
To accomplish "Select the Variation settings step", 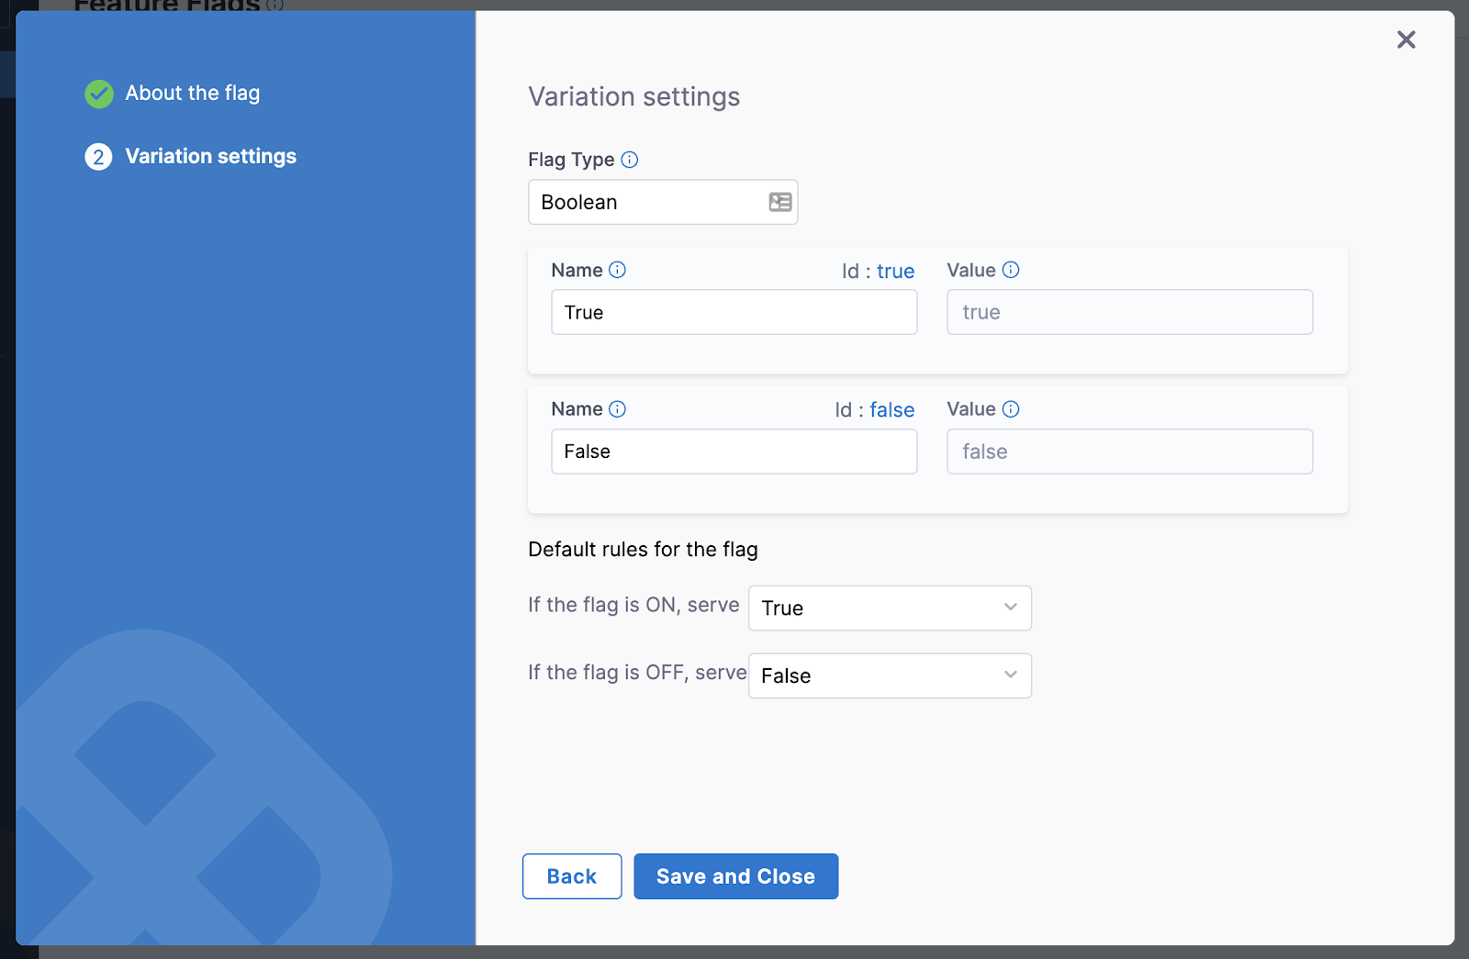I will click(210, 156).
